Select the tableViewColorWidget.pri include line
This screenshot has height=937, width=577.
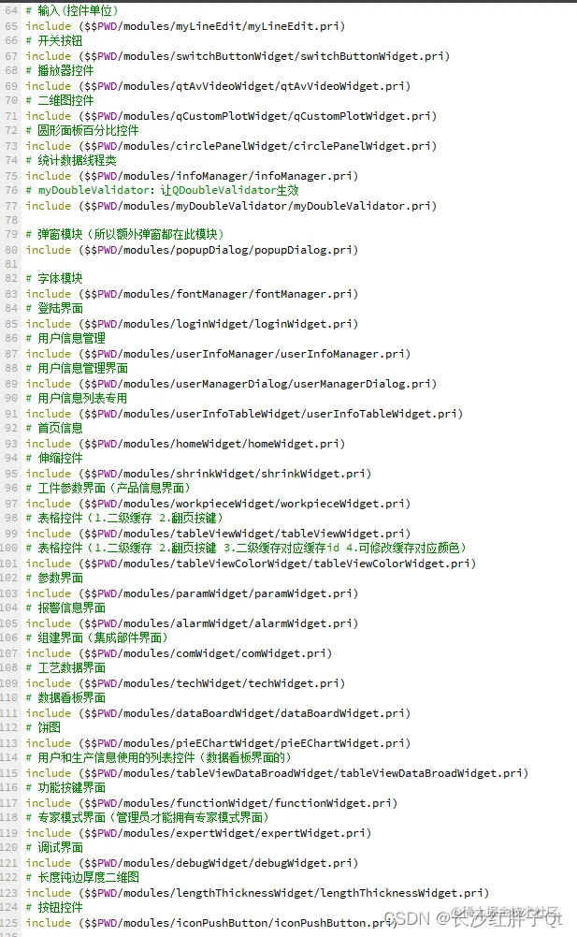tap(251, 563)
